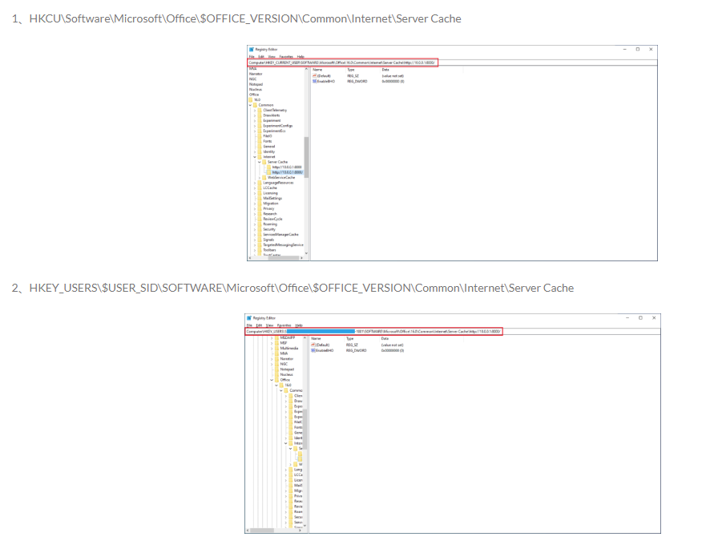This screenshot has height=545, width=710.
Task: Open the View menu in HKEY_CURRENT_USER window
Action: pyautogui.click(x=272, y=57)
